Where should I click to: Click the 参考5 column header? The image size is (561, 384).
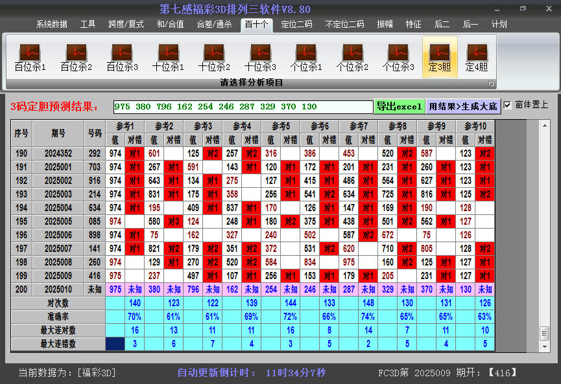click(281, 126)
